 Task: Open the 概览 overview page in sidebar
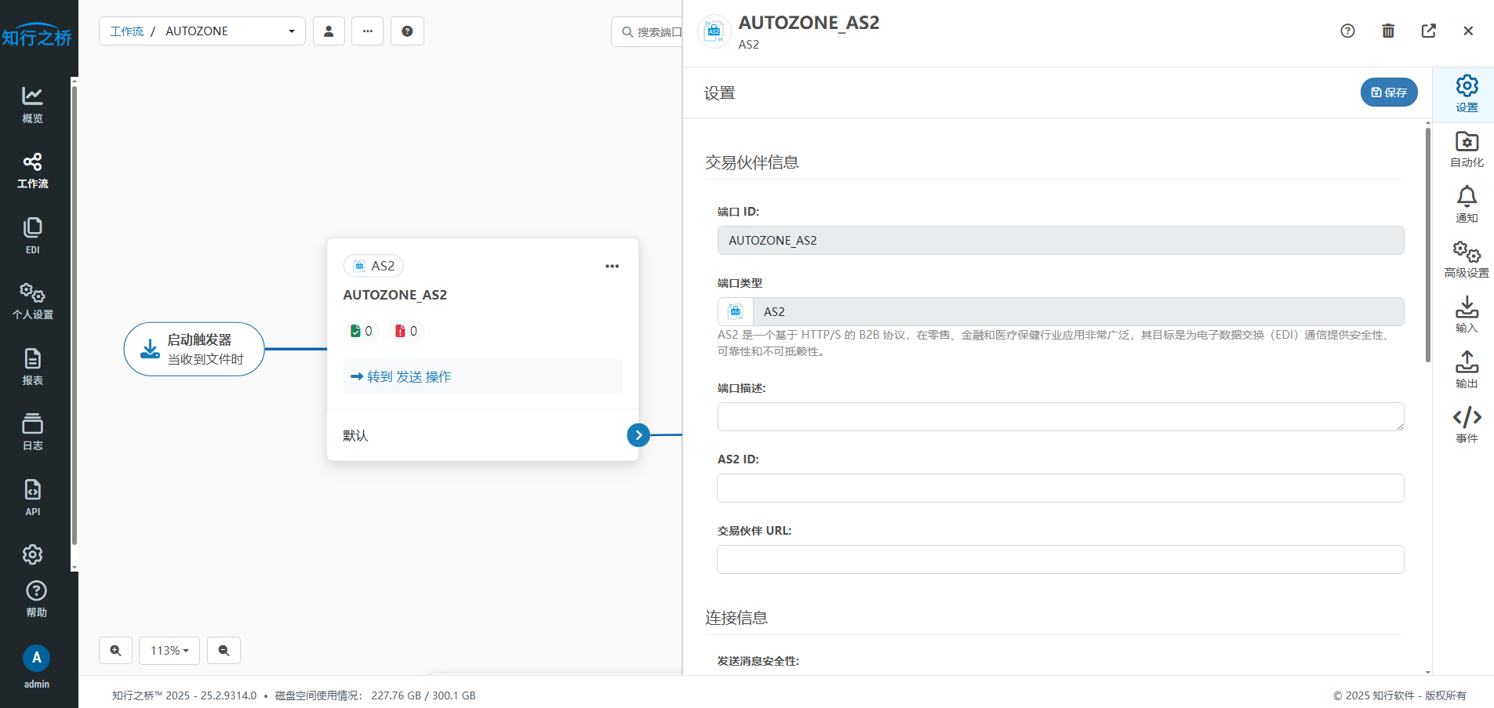pyautogui.click(x=32, y=104)
